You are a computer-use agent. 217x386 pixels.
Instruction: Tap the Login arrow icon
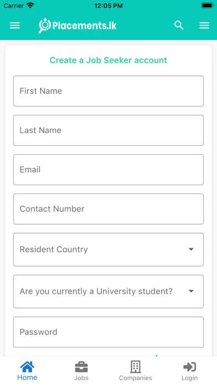(189, 367)
